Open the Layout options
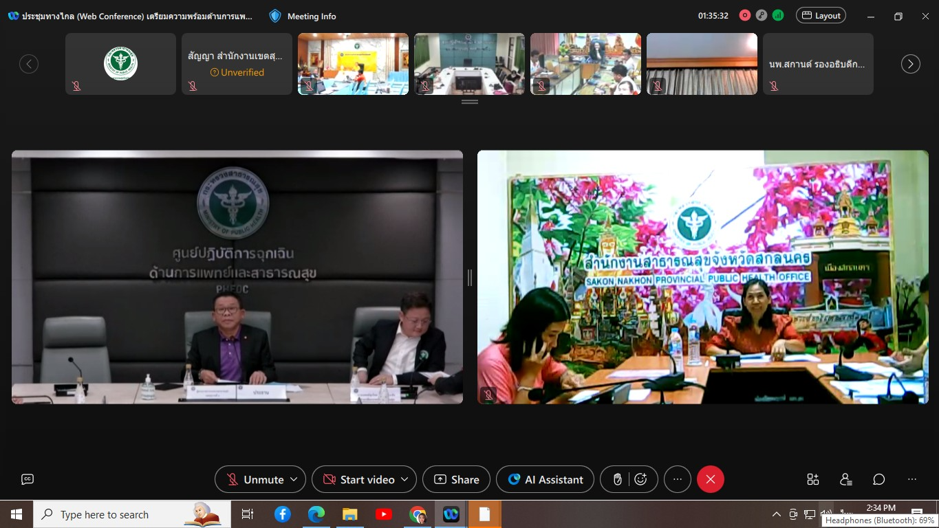 (x=821, y=15)
